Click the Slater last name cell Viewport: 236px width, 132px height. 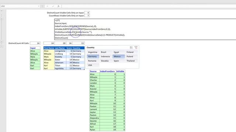(60, 60)
